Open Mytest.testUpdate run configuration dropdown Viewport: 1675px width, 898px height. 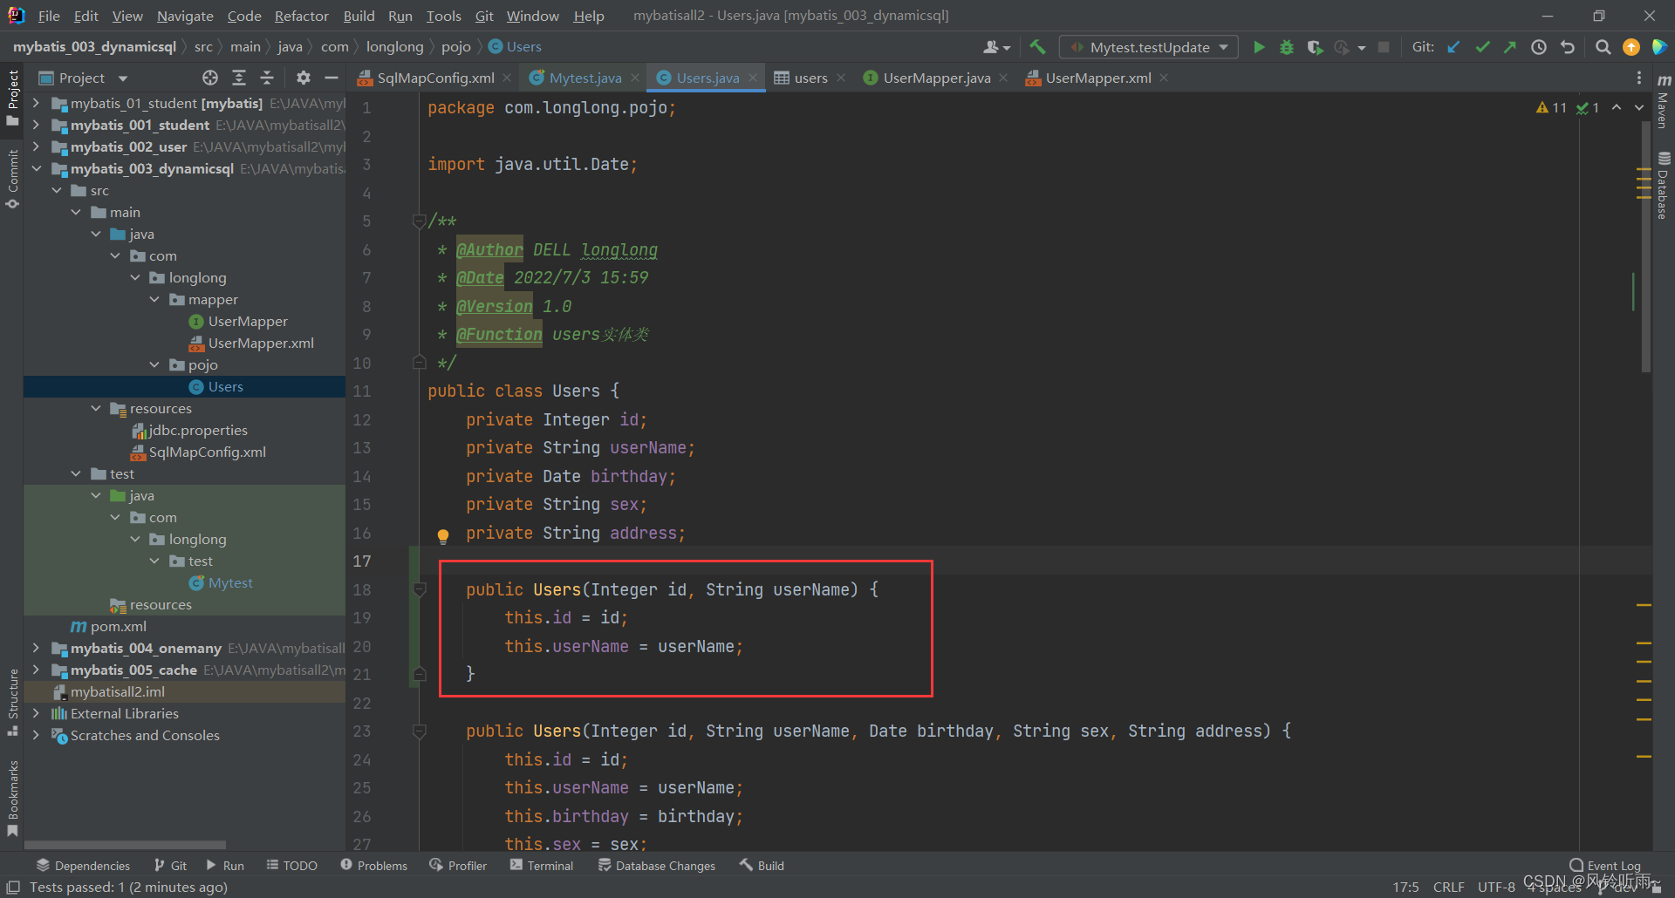pos(1148,47)
